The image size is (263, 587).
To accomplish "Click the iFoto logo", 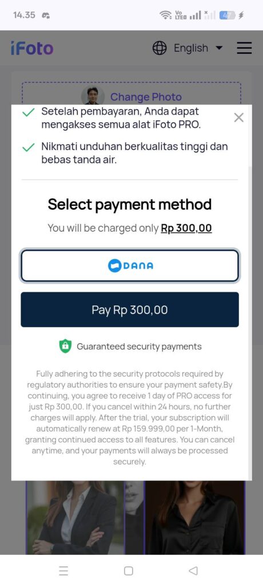I will (x=32, y=48).
